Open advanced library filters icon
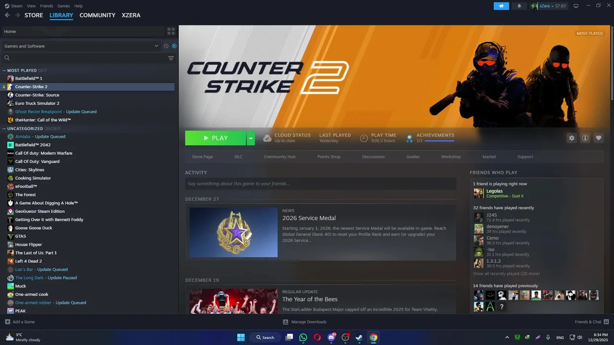This screenshot has height=345, width=614. 171,58
